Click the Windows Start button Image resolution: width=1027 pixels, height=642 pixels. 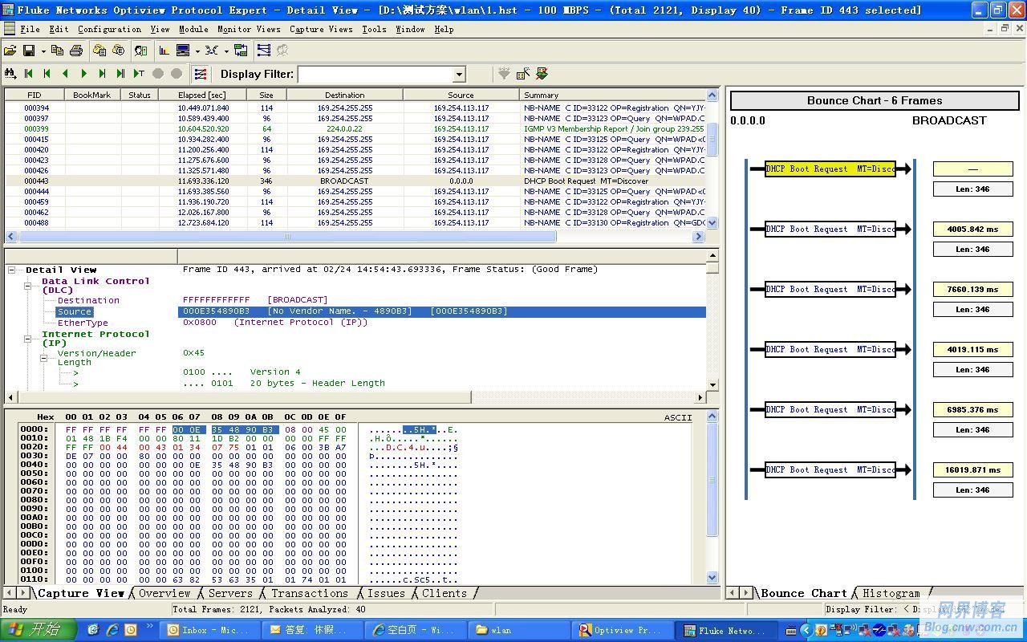(x=39, y=629)
